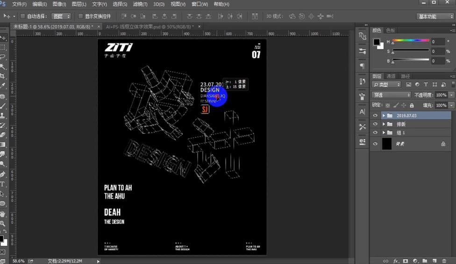456x264 pixels.
Task: Select the Horizontal Type tool
Action: point(3,184)
